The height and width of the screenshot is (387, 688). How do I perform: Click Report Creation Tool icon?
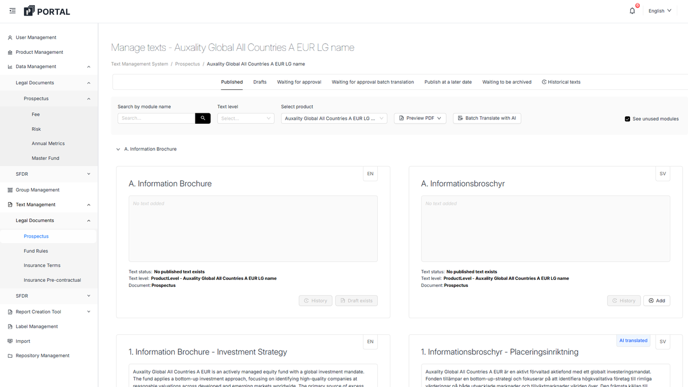tap(10, 312)
